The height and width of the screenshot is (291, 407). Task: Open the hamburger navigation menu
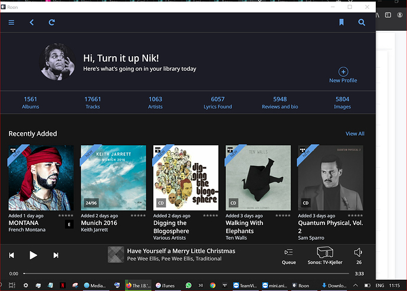11,22
